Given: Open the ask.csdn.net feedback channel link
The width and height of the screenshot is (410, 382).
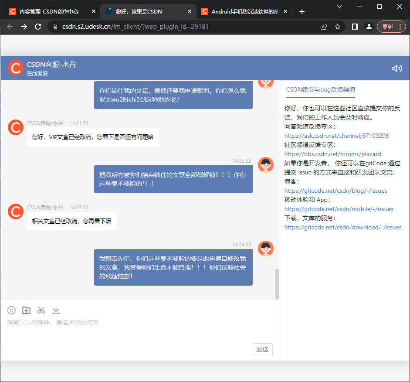Looking at the screenshot, I should tap(336, 136).
